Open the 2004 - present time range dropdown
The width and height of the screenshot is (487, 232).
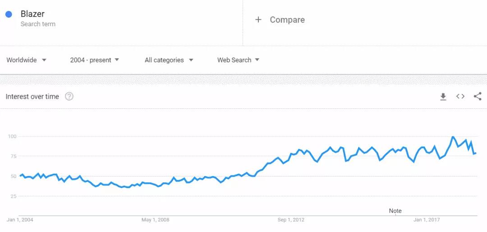pos(95,60)
